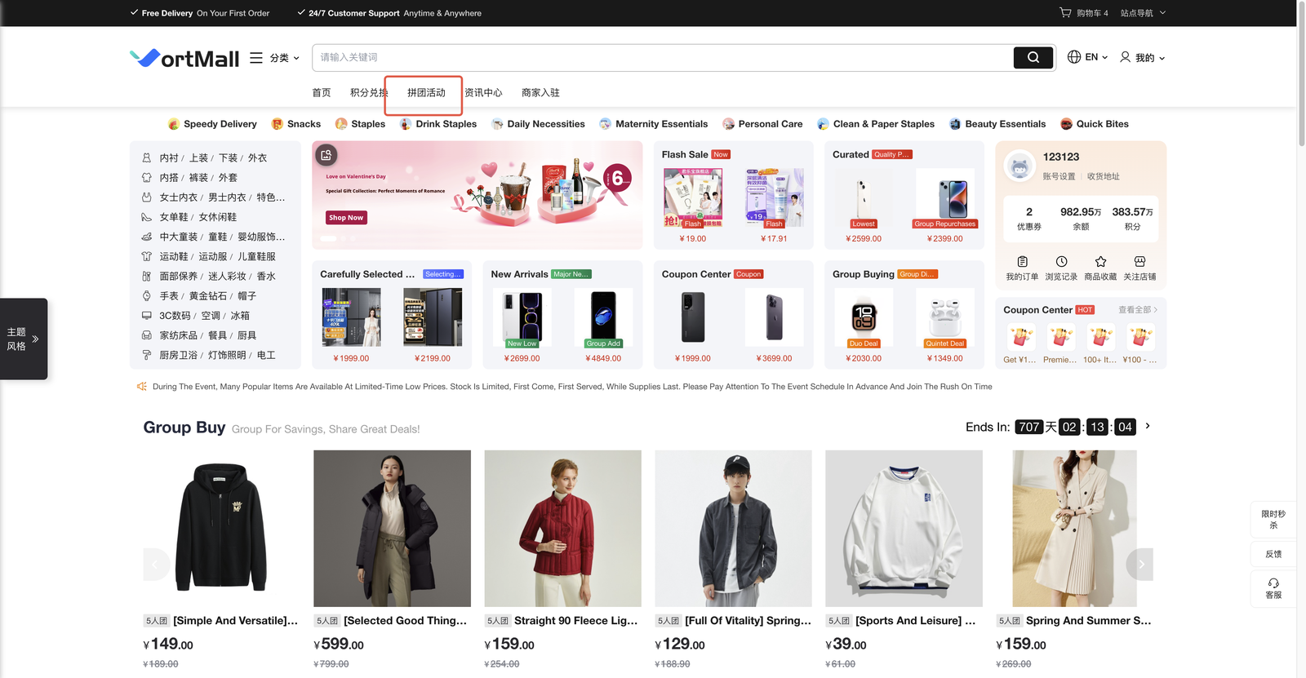Open customer service headset icon
The width and height of the screenshot is (1306, 678).
pos(1273,583)
